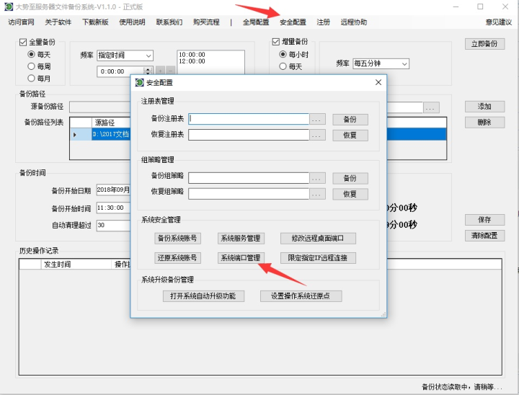Close the 安全配置 dialog
Image resolution: width=519 pixels, height=395 pixels.
click(x=378, y=83)
